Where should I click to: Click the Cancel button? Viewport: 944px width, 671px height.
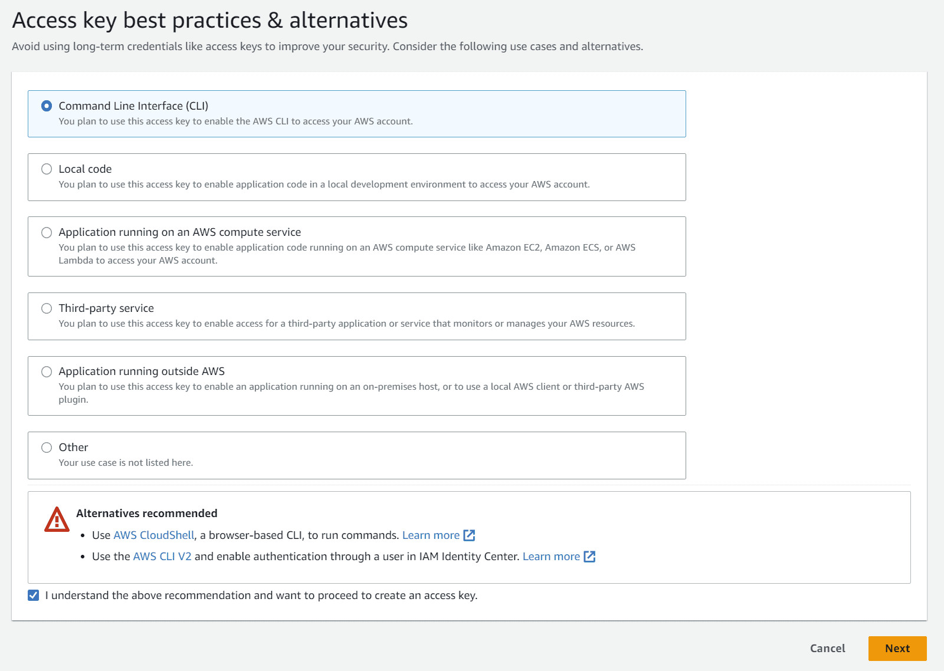pos(827,648)
